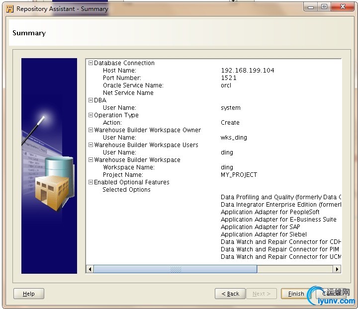Click the warehouse wizard illustration image
The image size is (358, 309).
pyautogui.click(x=49, y=165)
